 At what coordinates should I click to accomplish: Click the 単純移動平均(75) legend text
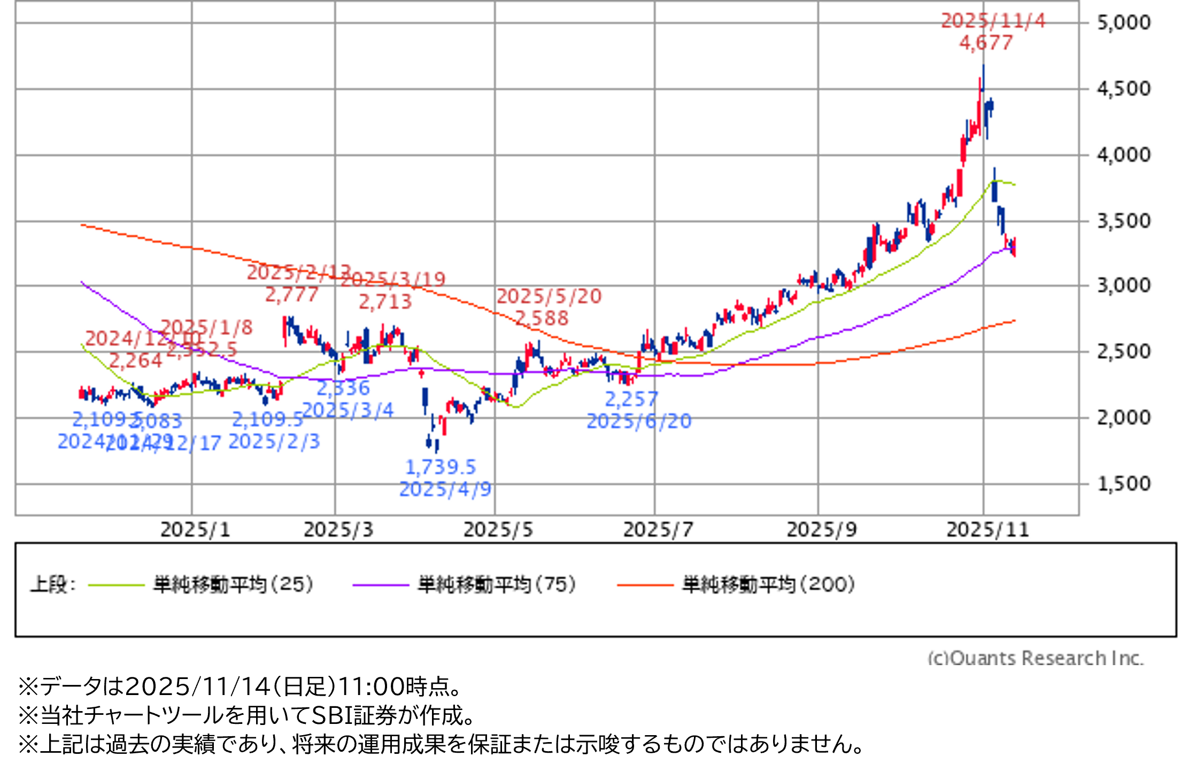(497, 584)
